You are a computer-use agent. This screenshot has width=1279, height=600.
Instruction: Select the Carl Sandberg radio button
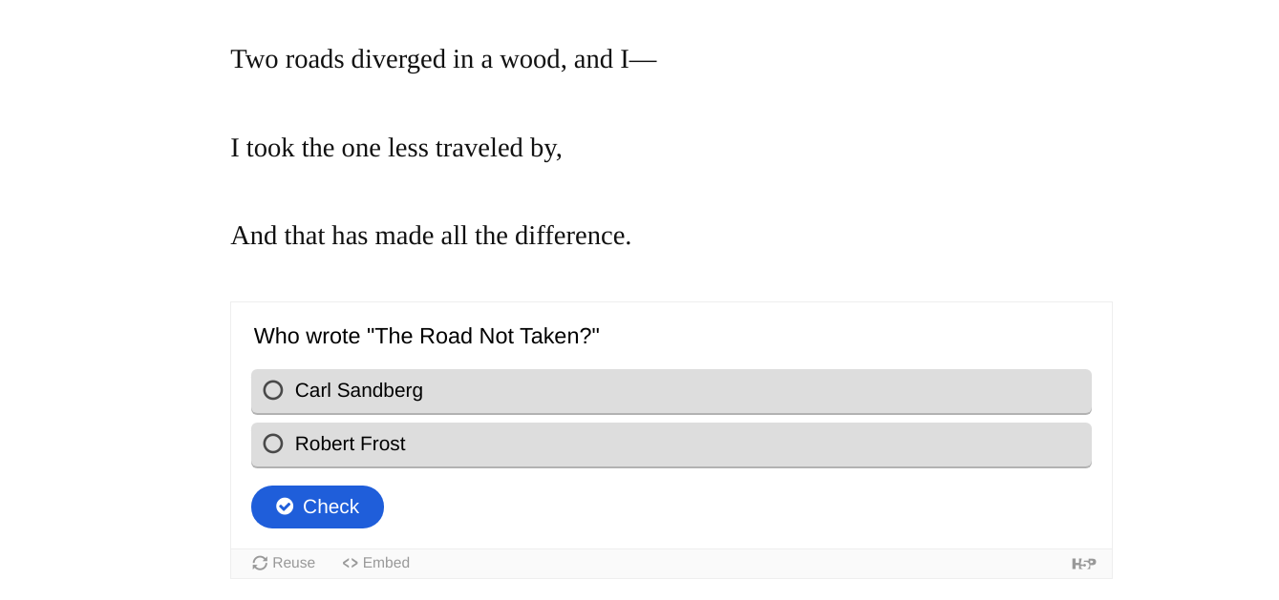click(273, 390)
